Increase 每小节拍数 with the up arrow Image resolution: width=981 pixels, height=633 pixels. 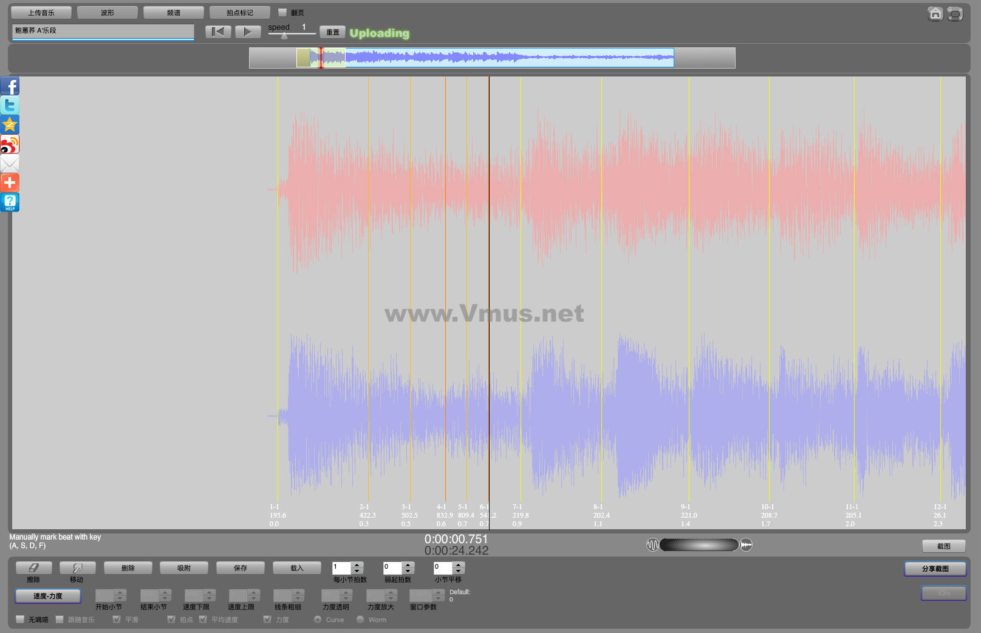click(x=357, y=565)
